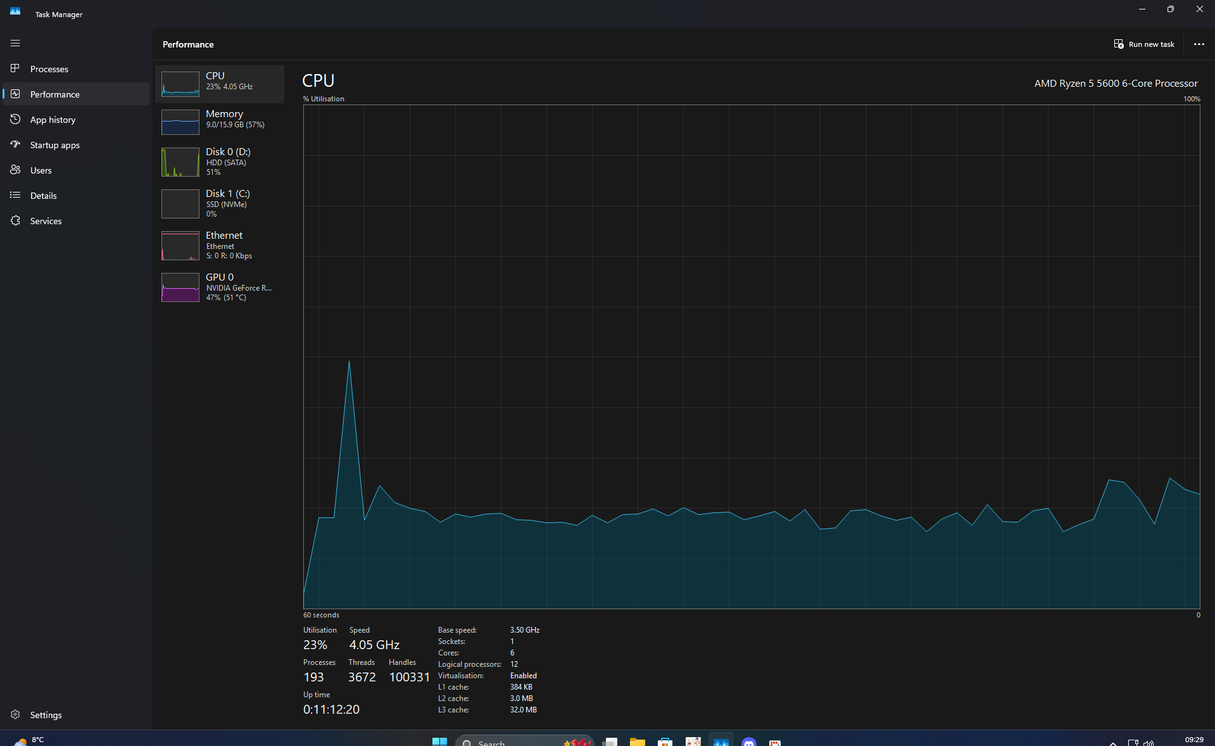Screen dimensions: 1215x746
Task: Open the Details list icon
Action: pyautogui.click(x=15, y=195)
